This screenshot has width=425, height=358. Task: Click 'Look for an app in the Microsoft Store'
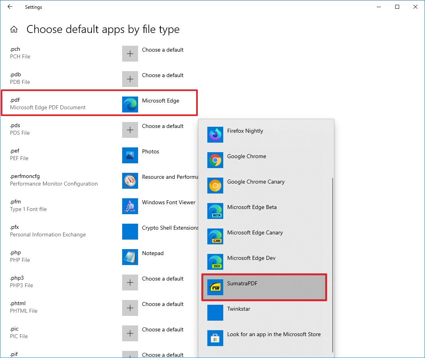(x=274, y=335)
